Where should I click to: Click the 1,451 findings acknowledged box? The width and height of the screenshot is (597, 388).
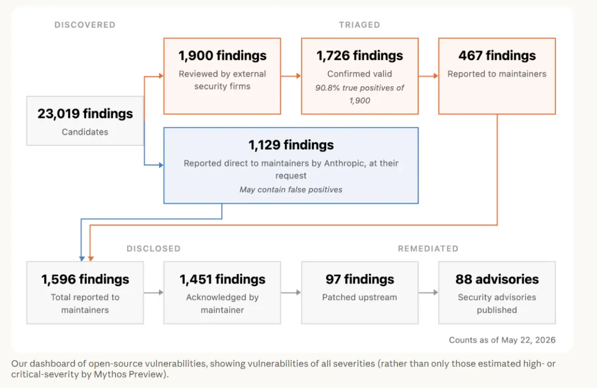pyautogui.click(x=222, y=292)
